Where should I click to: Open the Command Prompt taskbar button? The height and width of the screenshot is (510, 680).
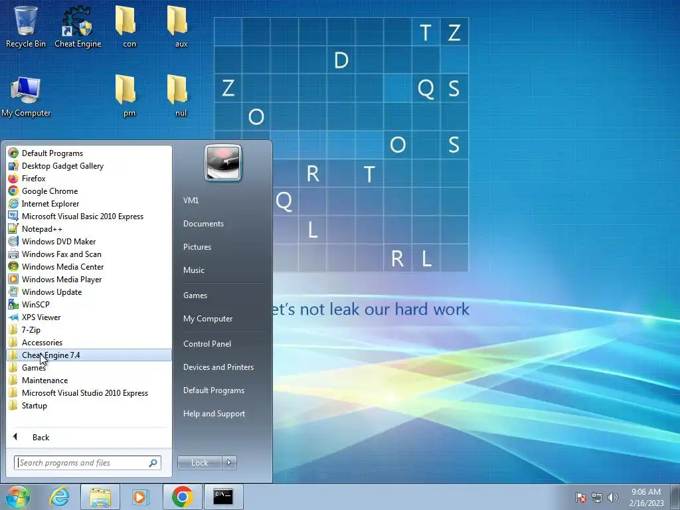tap(223, 497)
